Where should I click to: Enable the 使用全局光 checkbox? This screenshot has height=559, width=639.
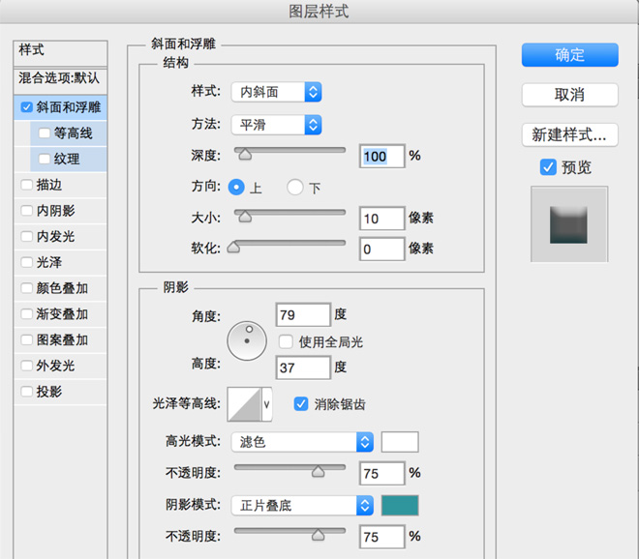286,341
